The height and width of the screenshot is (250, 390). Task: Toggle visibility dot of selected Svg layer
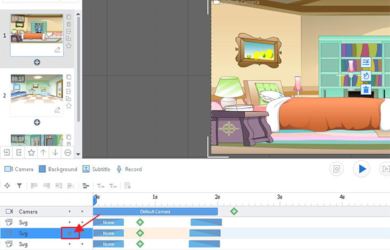(x=70, y=234)
